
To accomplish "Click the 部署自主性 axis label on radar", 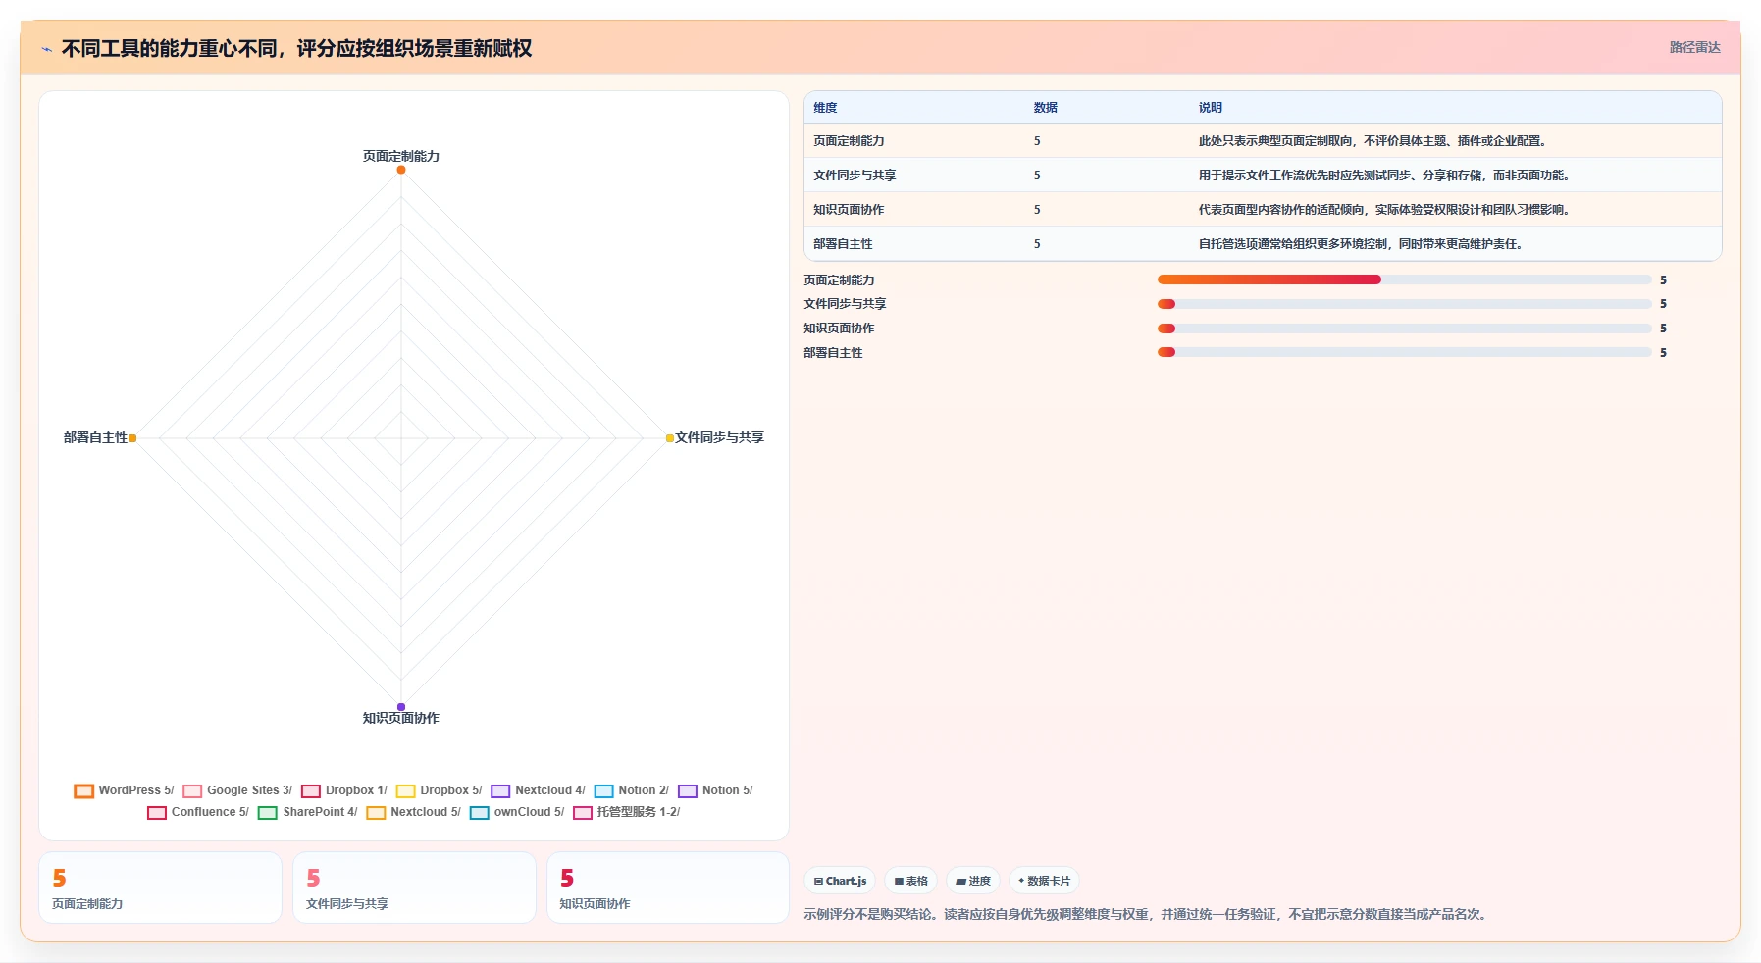I will pos(95,437).
